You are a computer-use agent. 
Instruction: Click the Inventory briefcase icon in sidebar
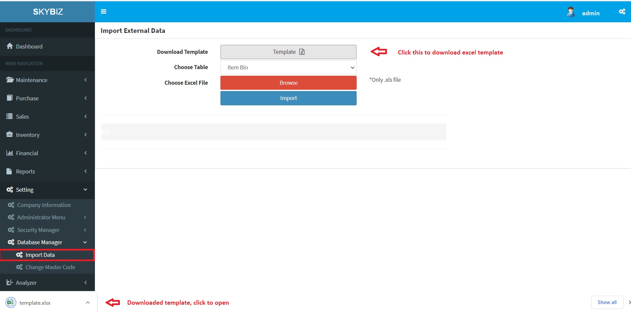coord(10,135)
